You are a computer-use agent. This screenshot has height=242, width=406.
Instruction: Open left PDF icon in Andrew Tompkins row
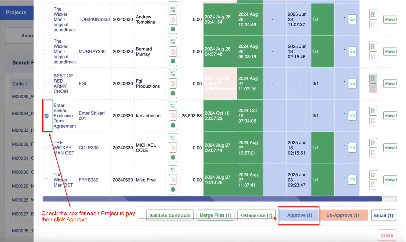tap(173, 19)
